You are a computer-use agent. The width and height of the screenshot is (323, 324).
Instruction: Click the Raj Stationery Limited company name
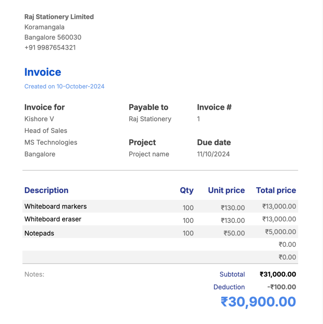point(59,17)
